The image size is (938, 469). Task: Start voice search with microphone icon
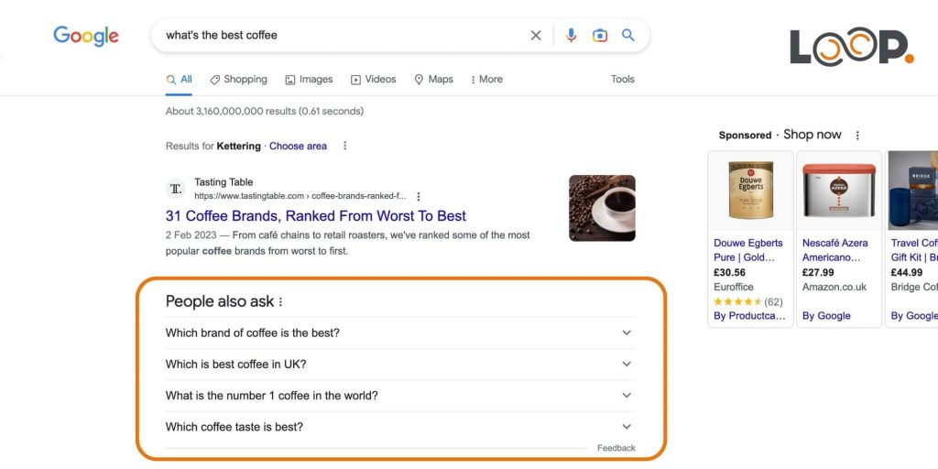pyautogui.click(x=572, y=36)
